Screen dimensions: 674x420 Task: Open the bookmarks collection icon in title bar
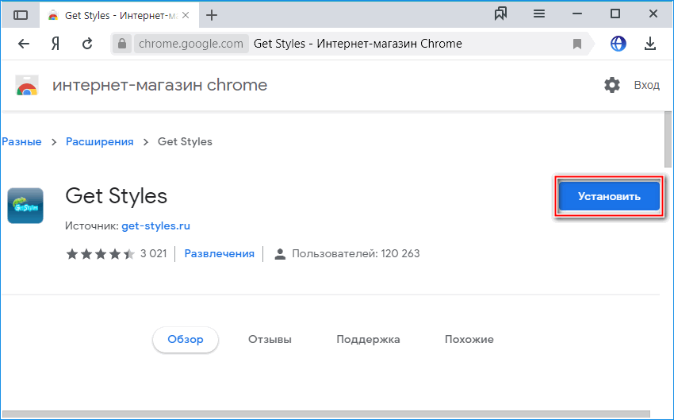tap(500, 14)
